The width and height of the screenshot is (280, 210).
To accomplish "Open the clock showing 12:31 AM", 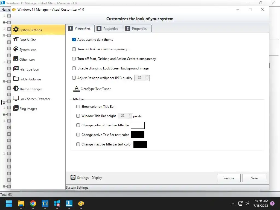I will coord(261,203).
